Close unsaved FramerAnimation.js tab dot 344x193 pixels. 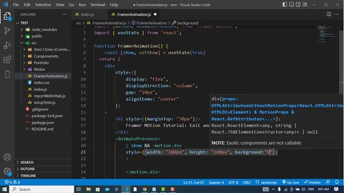point(155,14)
